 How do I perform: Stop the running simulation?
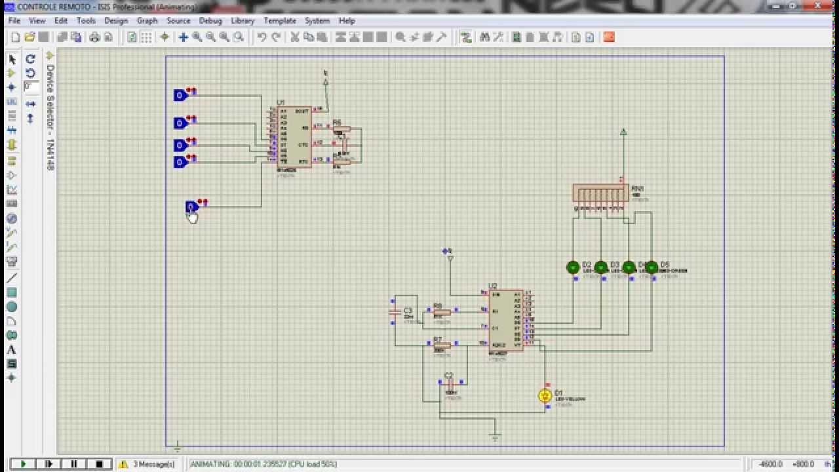pos(99,464)
